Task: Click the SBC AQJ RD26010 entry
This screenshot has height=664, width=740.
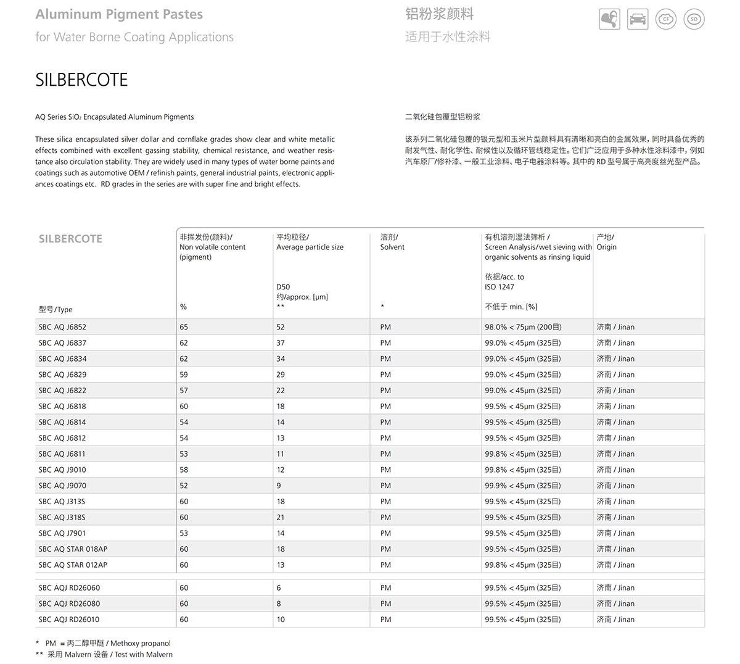Action: point(69,620)
